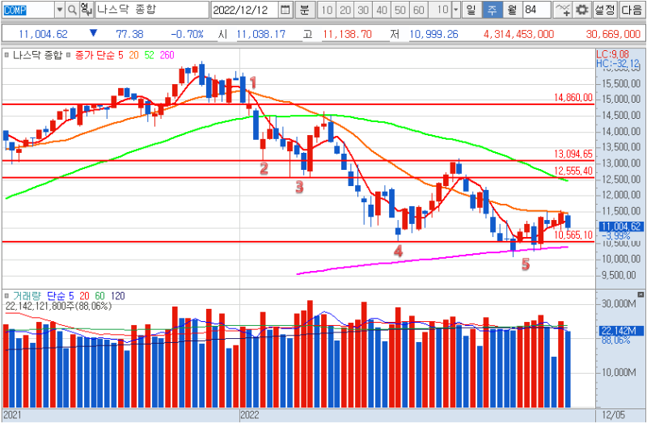Expand the minute interval 10 dropdown arrow
Viewport: 647px width, 423px height.
click(456, 10)
